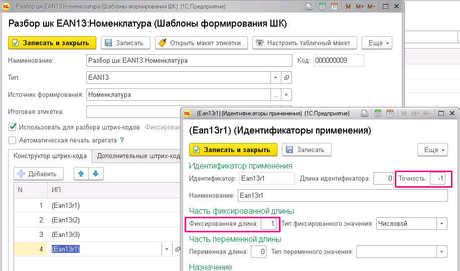Open the Еще menu in main window
This screenshot has width=460, height=271.
(377, 43)
